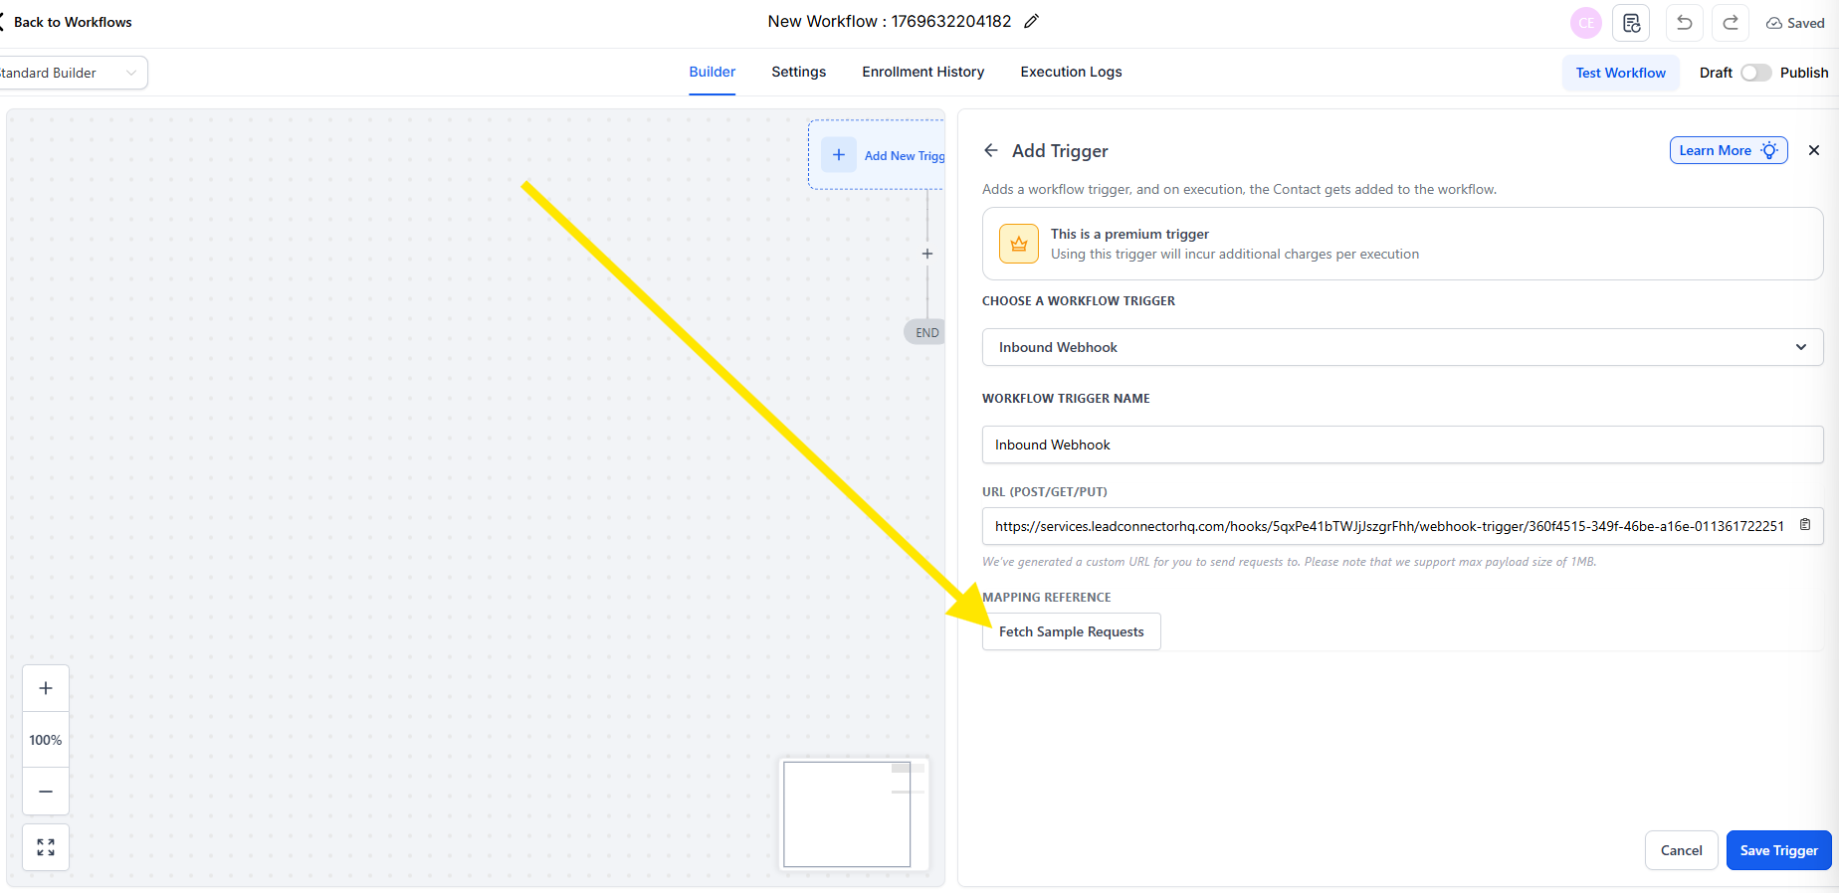1839x893 pixels.
Task: Click the Workflow Trigger Name input field
Action: (1401, 445)
